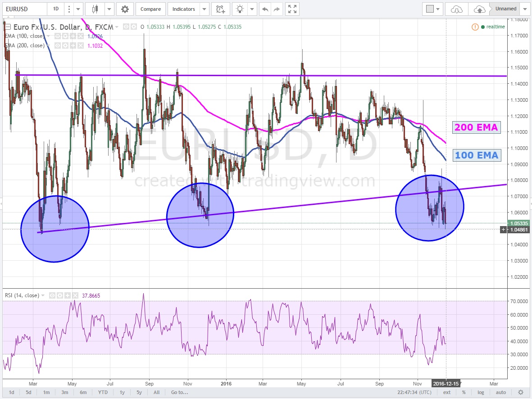Select the 3m time range

click(65, 392)
